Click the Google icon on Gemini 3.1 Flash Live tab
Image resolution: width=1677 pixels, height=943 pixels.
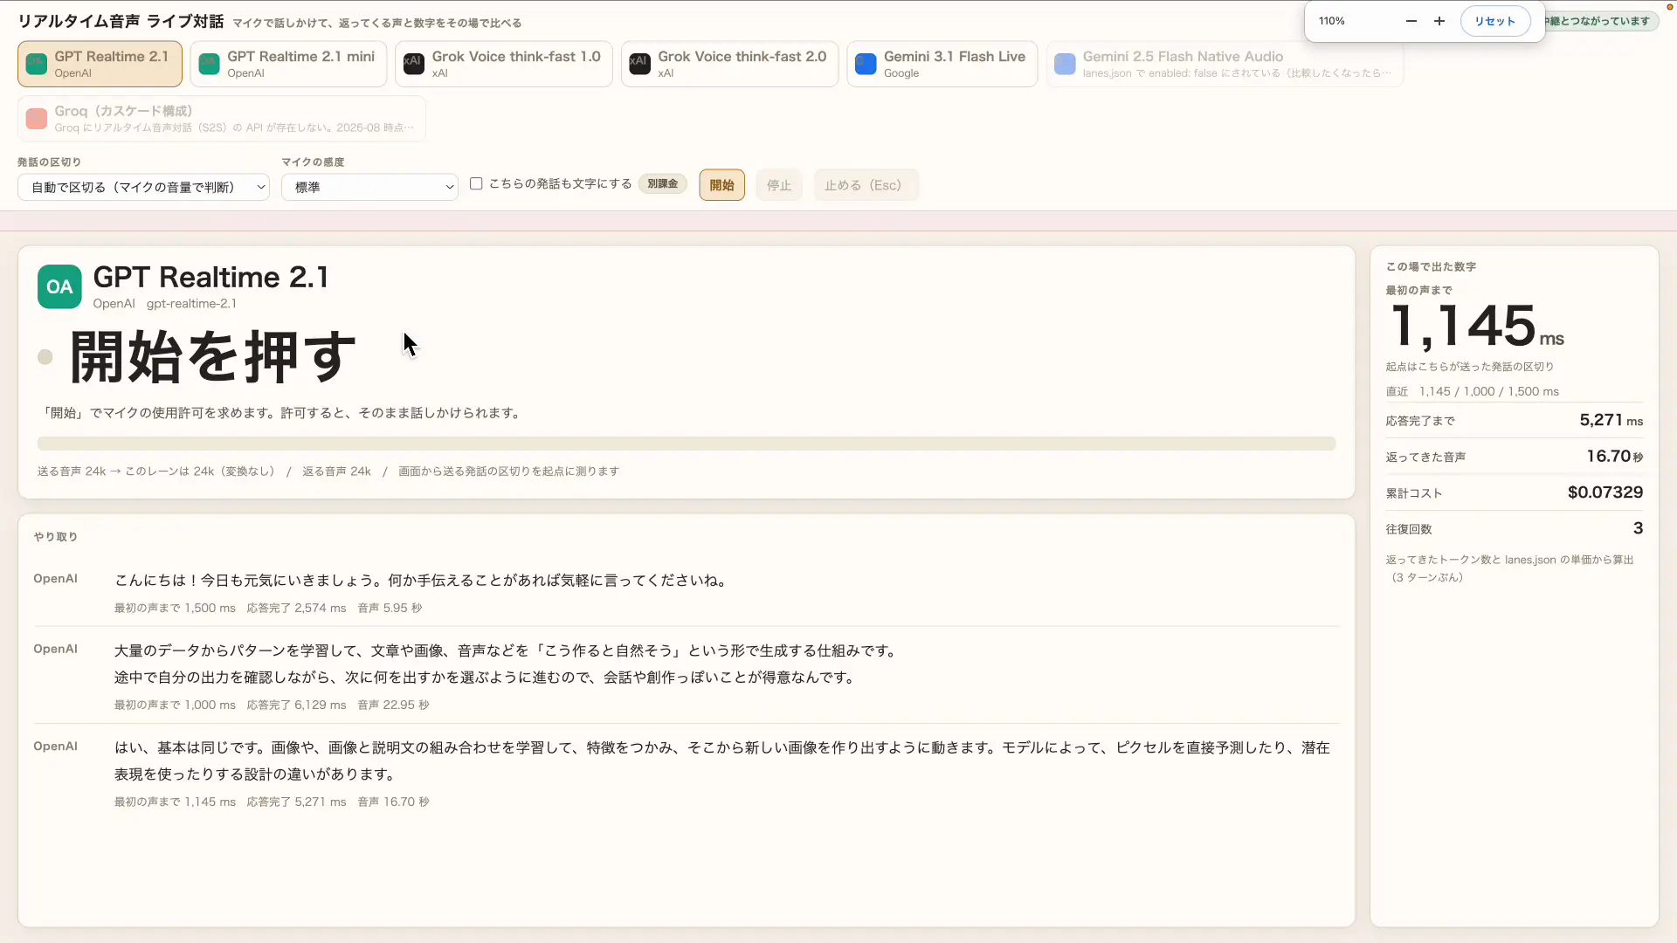coord(866,64)
